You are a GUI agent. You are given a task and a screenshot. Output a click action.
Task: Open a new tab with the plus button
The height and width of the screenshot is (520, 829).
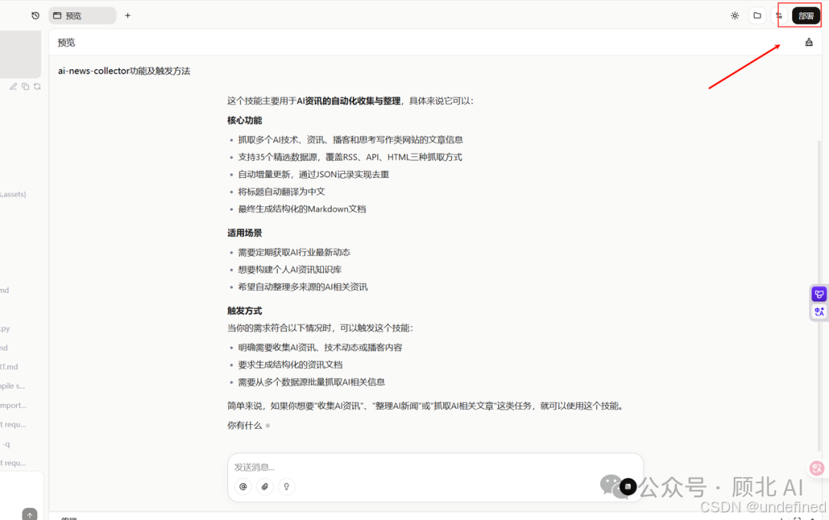point(127,15)
